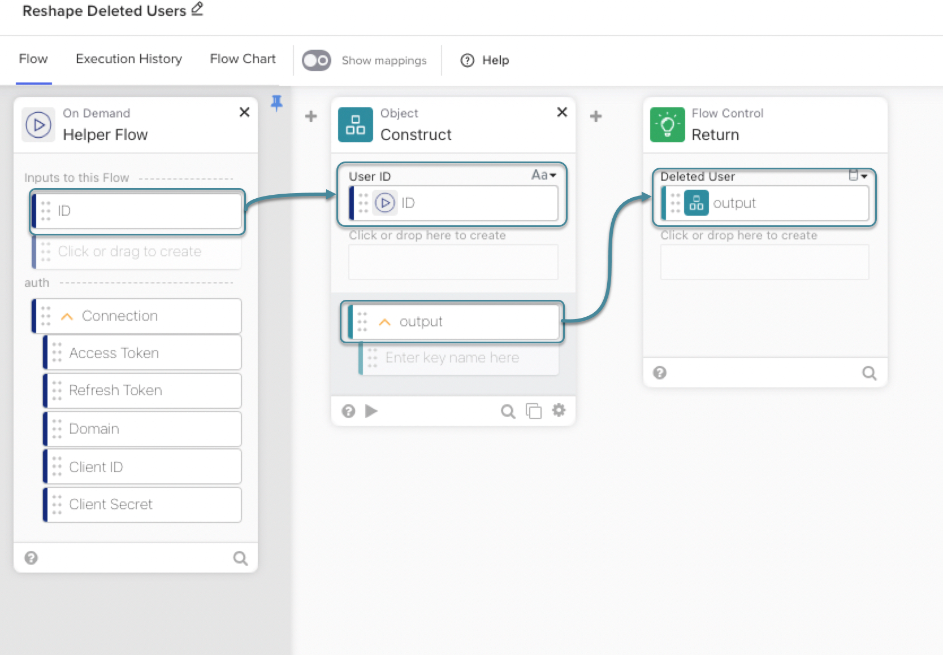The height and width of the screenshot is (655, 943).
Task: Click the search icon in Helper Flow footer
Action: click(x=240, y=558)
